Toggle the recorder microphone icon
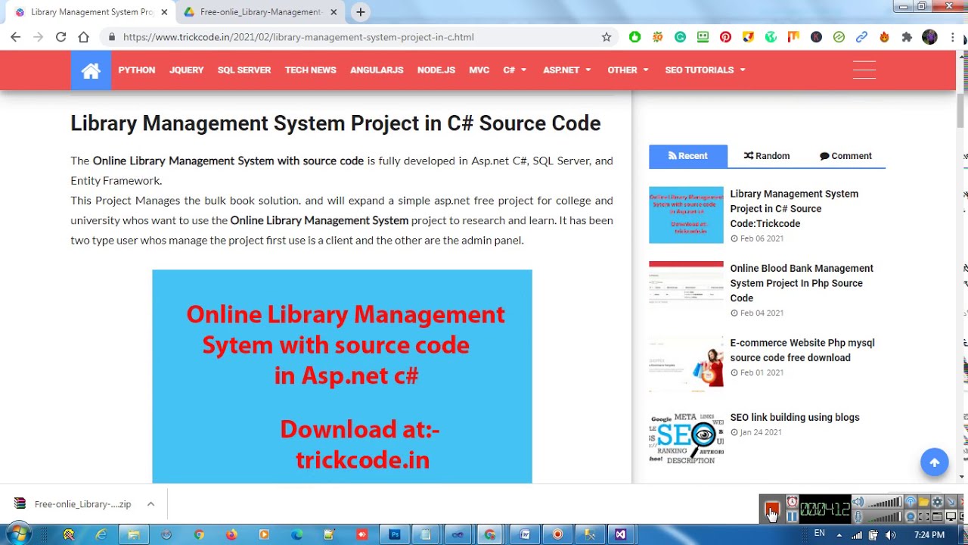The image size is (968, 545). (x=858, y=516)
